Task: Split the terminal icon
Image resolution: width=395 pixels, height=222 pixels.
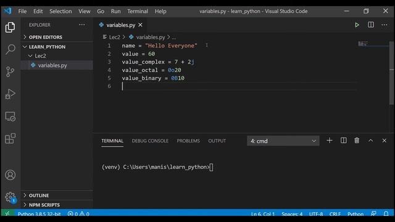Action: (x=343, y=141)
